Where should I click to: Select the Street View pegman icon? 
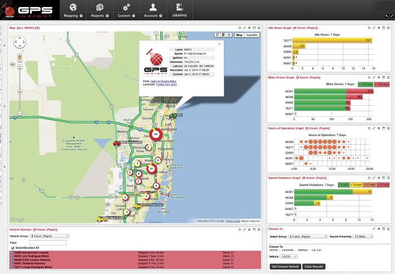pos(20,58)
